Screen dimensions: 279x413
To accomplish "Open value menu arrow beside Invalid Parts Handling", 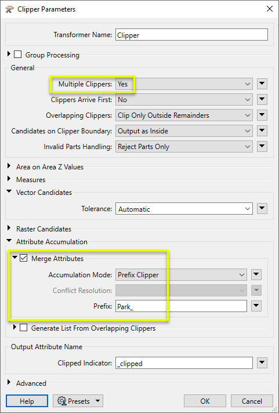I will pos(262,146).
